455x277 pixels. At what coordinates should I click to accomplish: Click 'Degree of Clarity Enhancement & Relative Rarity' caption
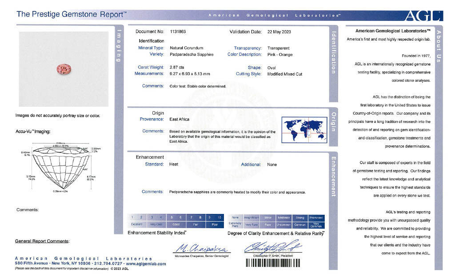(276, 233)
